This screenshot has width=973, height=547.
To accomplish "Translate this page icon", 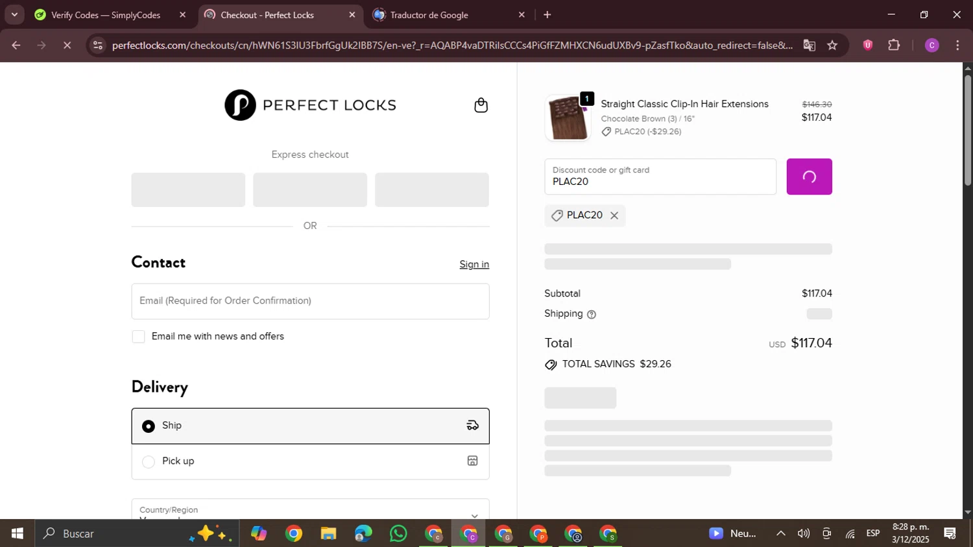I will pos(809,45).
